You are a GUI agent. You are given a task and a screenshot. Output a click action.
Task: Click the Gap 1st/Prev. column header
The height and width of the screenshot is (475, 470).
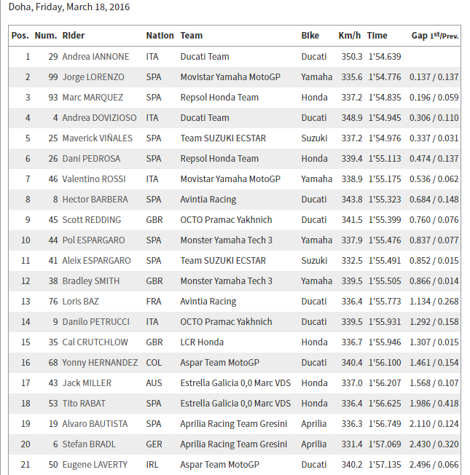[434, 36]
